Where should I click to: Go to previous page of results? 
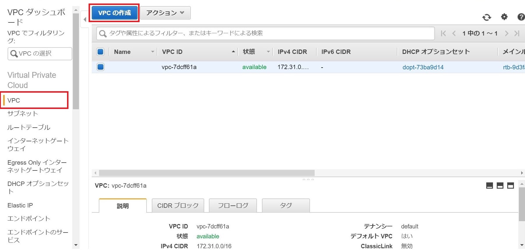click(x=454, y=33)
